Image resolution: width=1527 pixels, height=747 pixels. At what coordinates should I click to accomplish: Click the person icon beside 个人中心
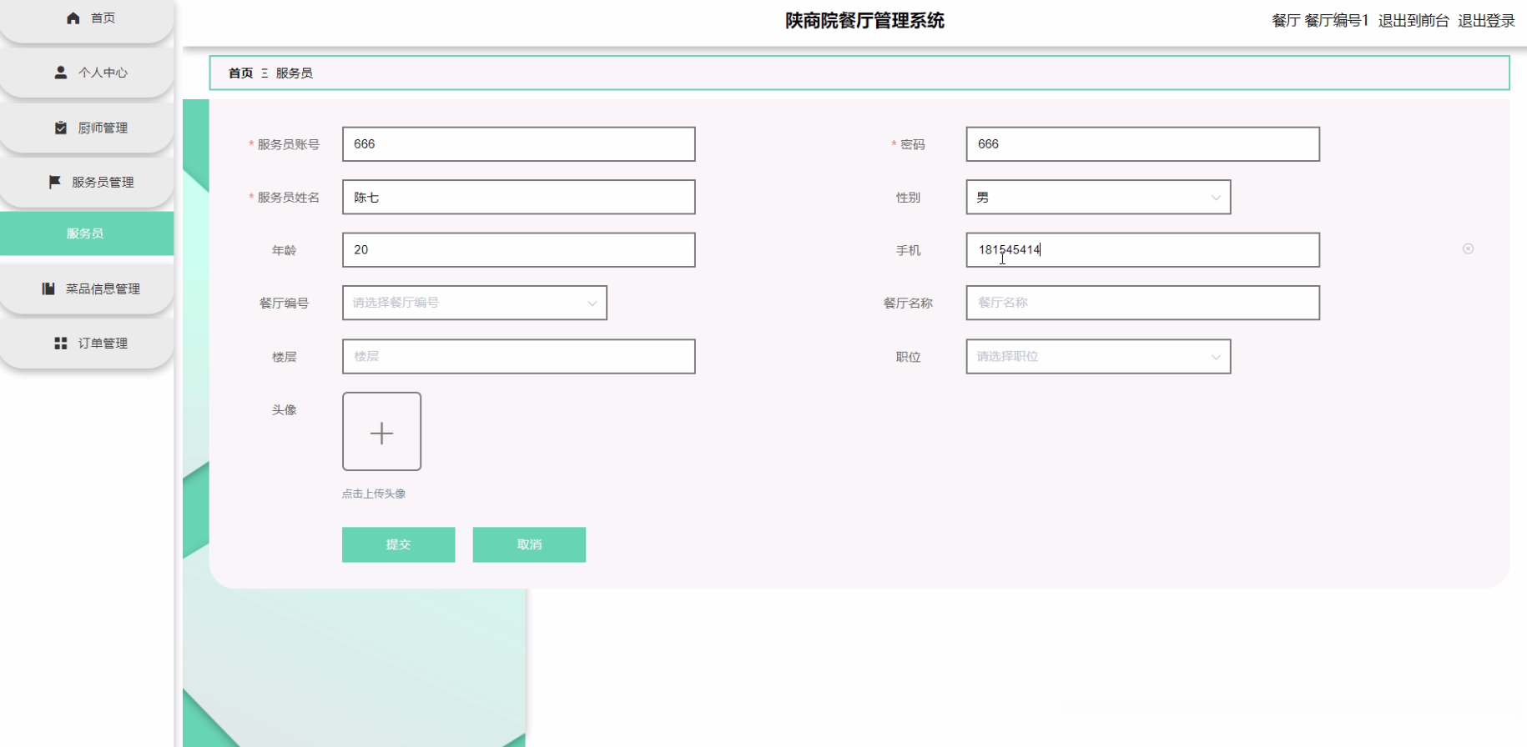pos(61,73)
